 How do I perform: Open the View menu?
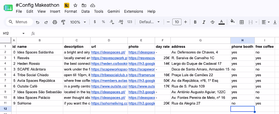point(42,11)
